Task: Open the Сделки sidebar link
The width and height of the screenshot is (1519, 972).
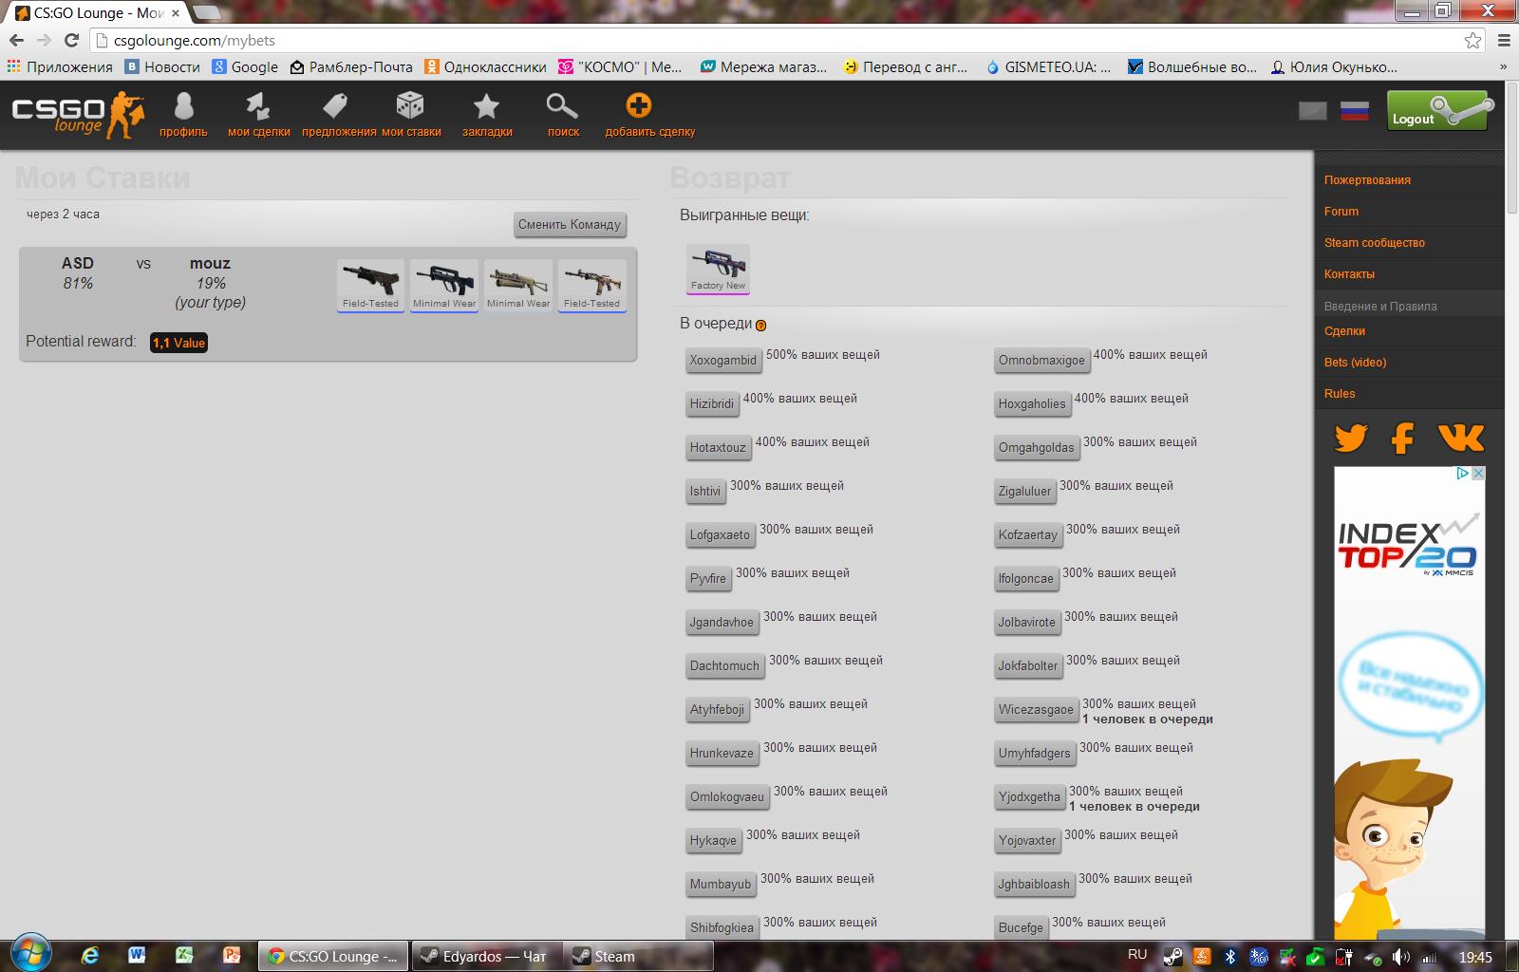Action: 1344,331
